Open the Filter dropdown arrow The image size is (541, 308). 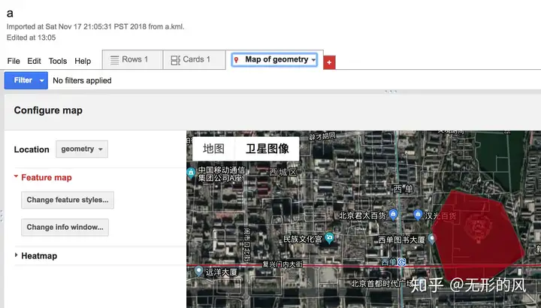pyautogui.click(x=42, y=80)
